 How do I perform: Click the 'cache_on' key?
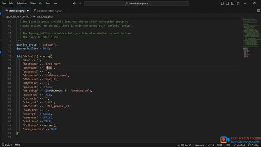[30, 95]
